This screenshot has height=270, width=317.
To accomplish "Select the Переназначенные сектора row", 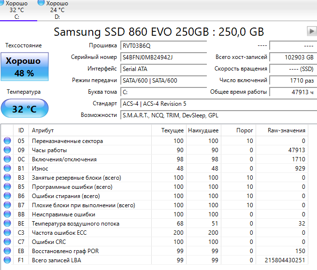I will 155,141.
